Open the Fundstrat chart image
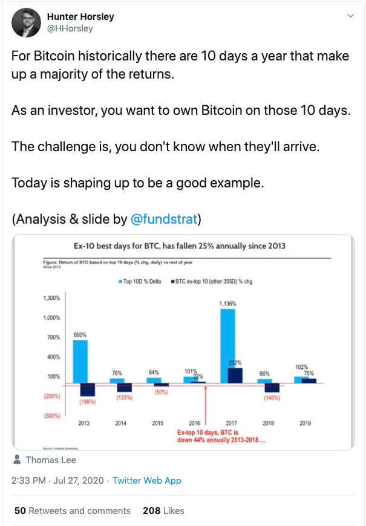The height and width of the screenshot is (526, 366). (183, 342)
